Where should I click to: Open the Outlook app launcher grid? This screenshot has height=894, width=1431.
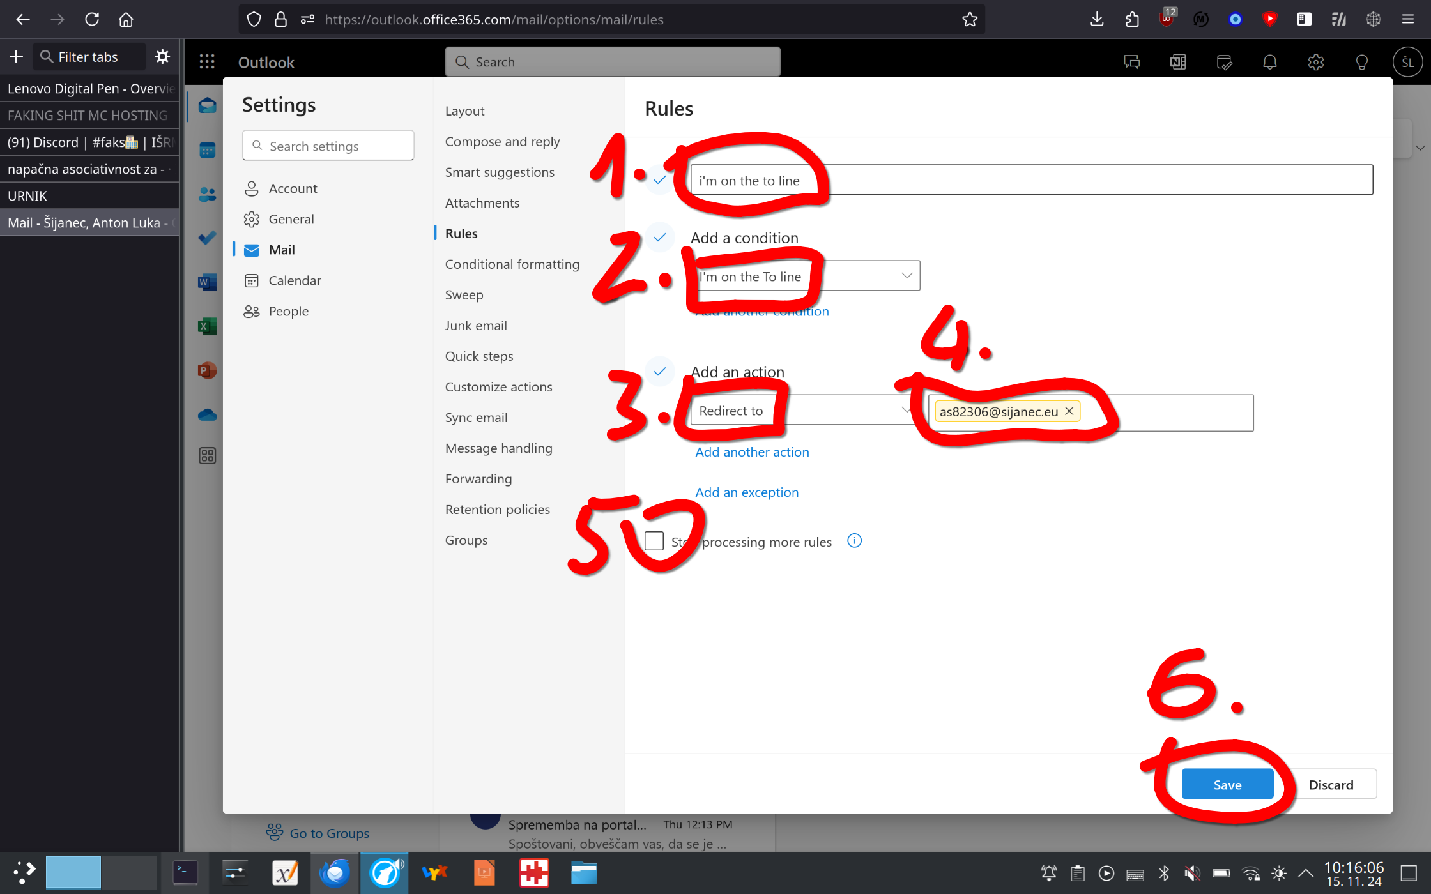coord(206,62)
